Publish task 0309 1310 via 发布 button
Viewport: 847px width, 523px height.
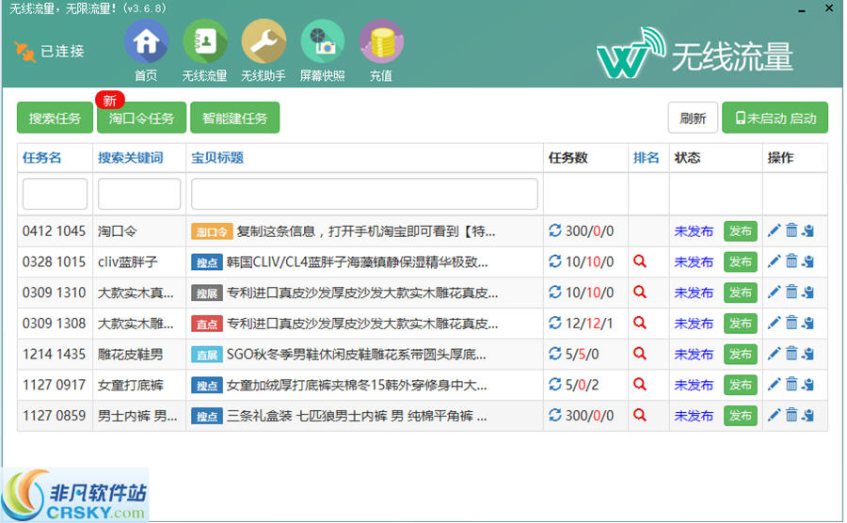point(741,293)
